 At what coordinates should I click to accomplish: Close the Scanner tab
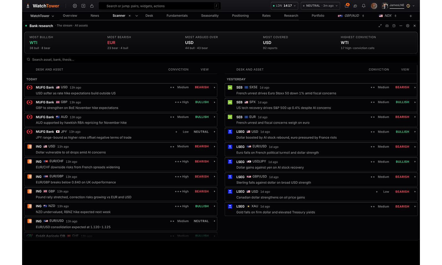click(130, 16)
